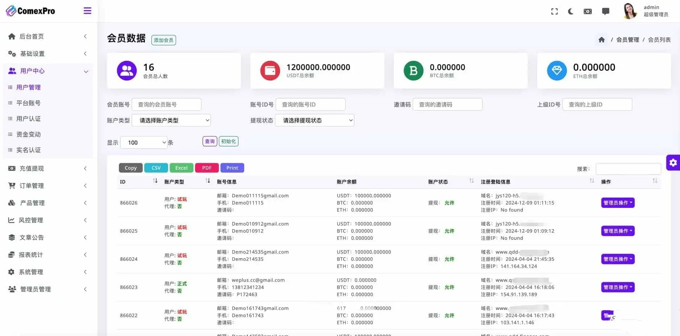
Task: Click the BTC balance green icon
Action: tap(413, 71)
